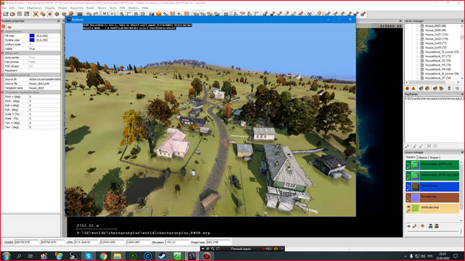The height and width of the screenshot is (261, 465).
Task: Click the Save As toolbar icon
Action: 27,14
